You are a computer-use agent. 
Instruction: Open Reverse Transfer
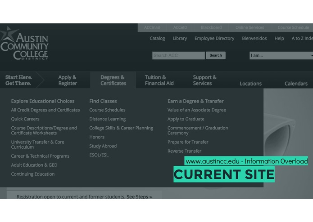184,151
